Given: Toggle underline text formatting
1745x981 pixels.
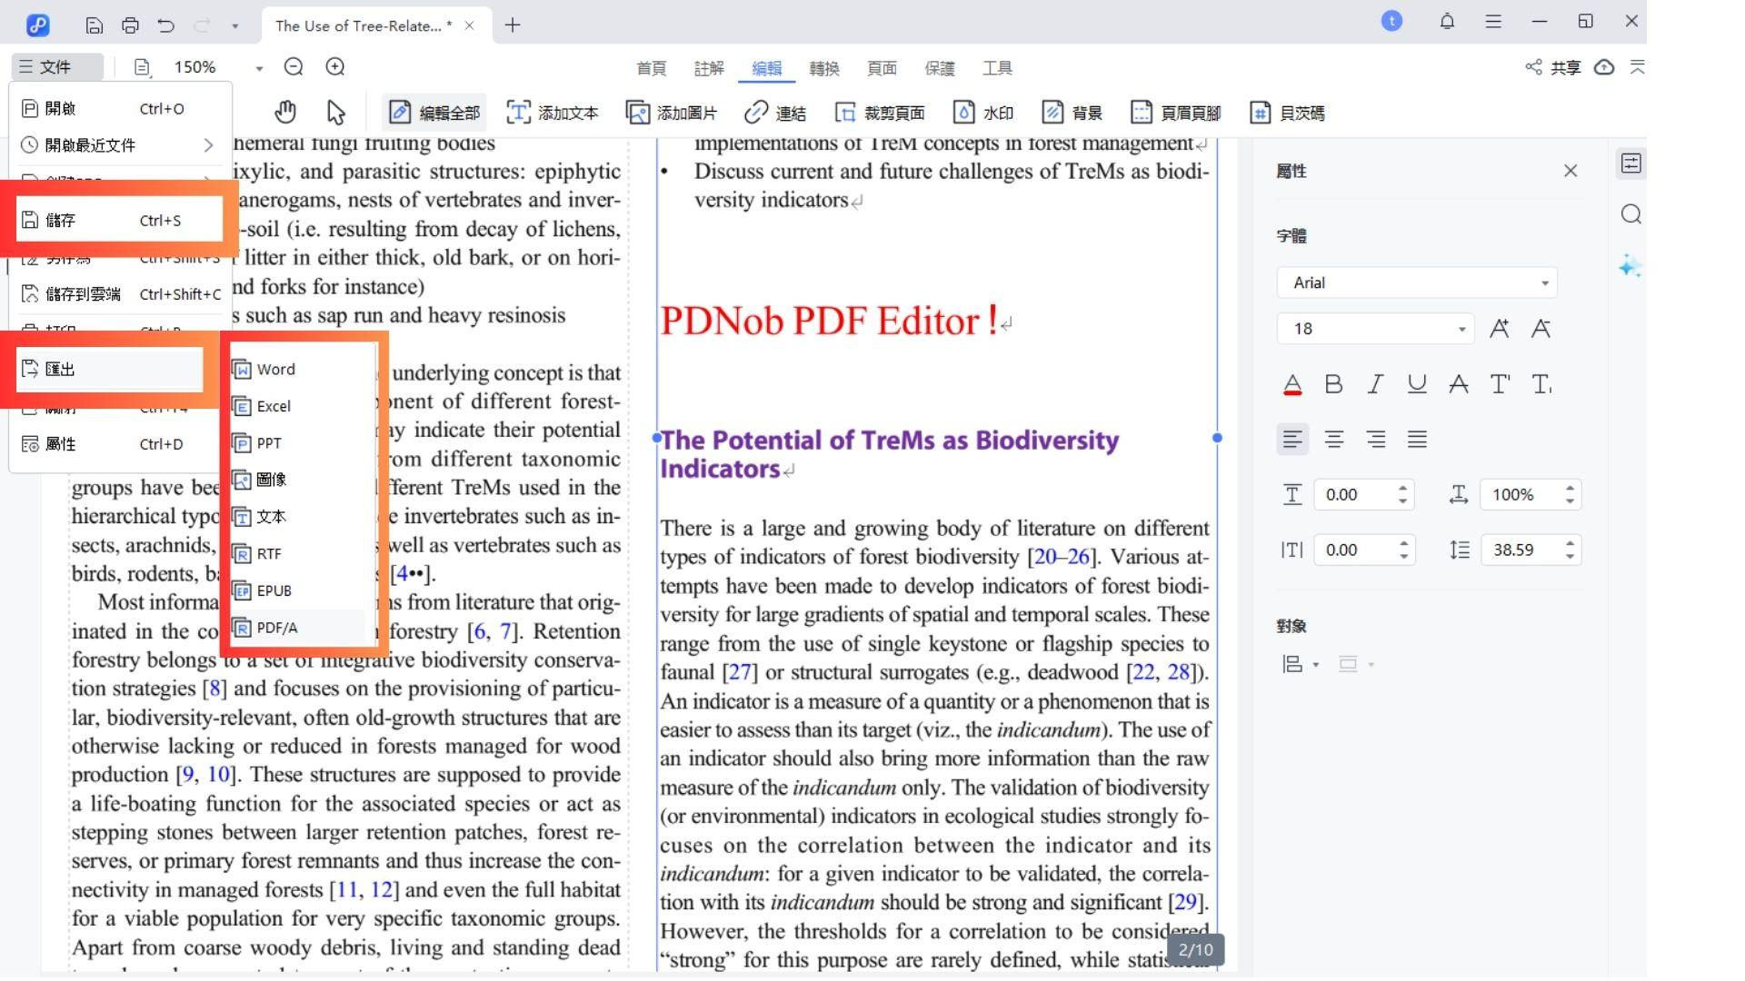Looking at the screenshot, I should click(x=1416, y=384).
